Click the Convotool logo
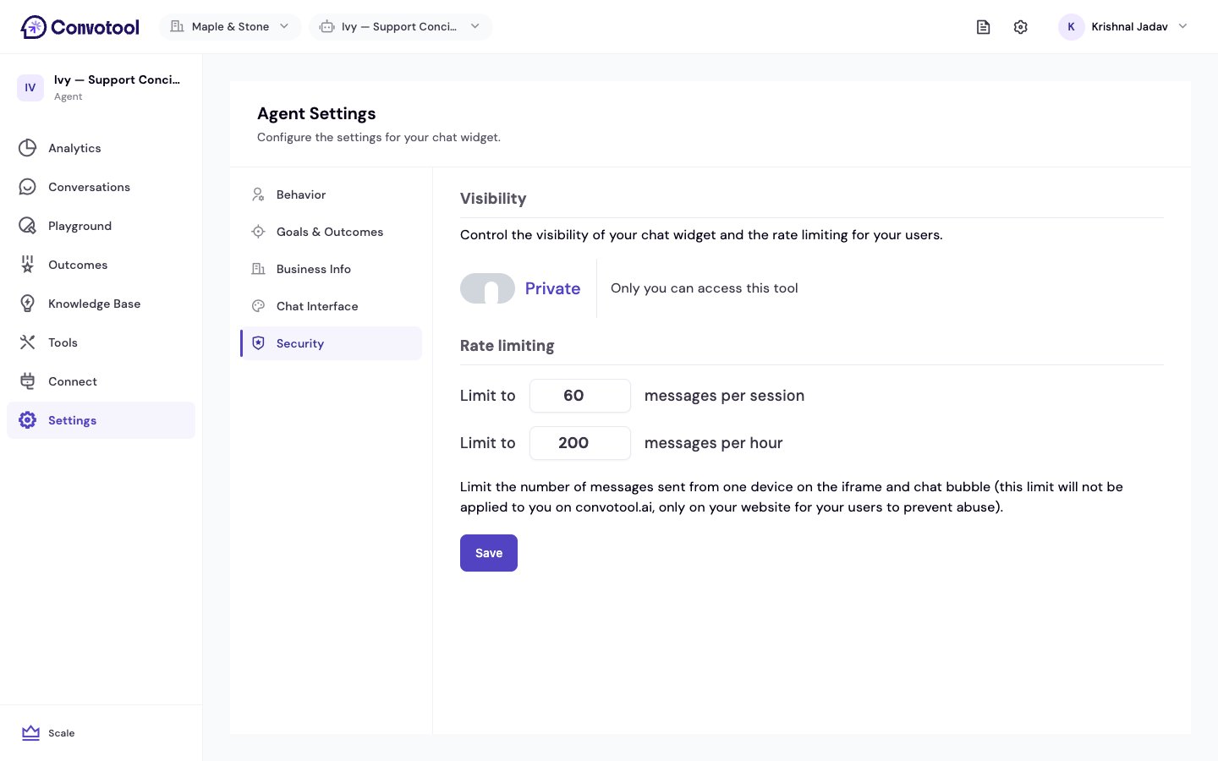 pyautogui.click(x=80, y=27)
